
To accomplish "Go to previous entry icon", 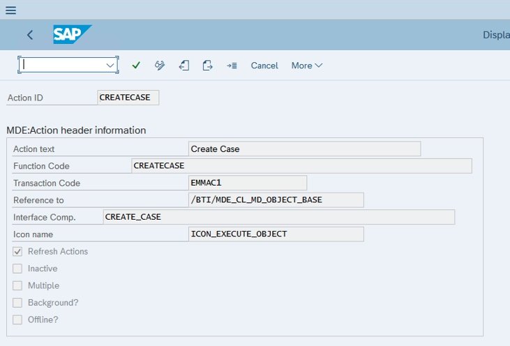I will coord(183,66).
